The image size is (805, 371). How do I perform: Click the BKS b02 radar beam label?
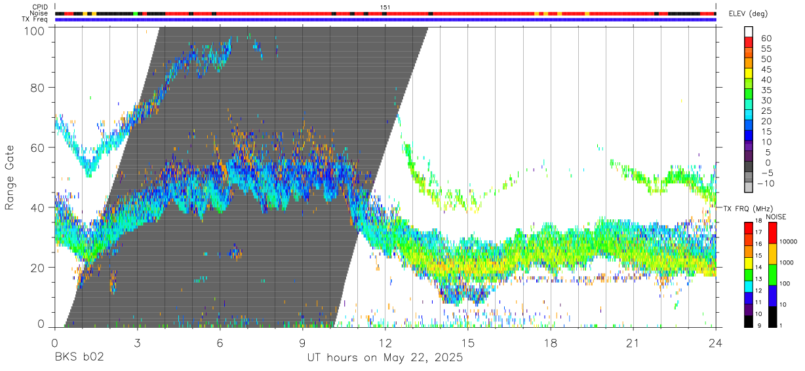[79, 358]
